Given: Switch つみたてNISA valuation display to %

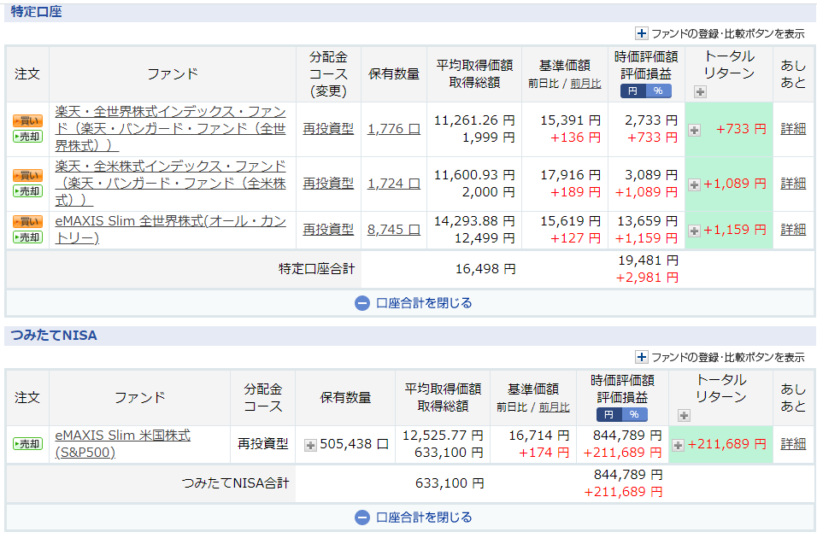Looking at the screenshot, I should [x=635, y=414].
